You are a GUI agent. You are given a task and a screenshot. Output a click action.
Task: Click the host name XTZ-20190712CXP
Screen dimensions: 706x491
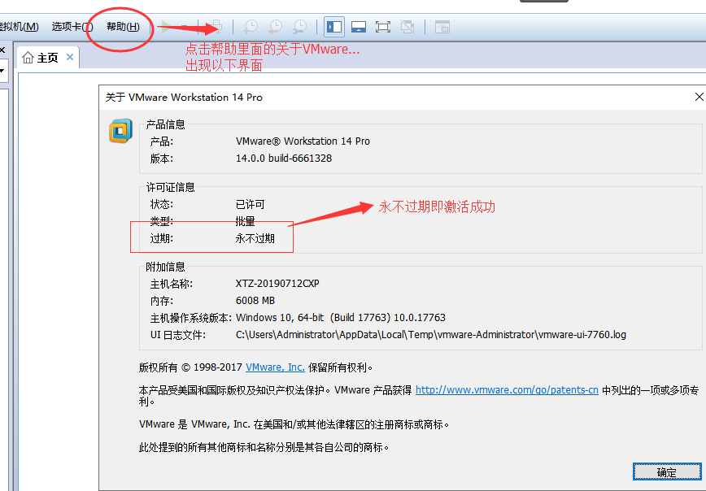pos(277,284)
